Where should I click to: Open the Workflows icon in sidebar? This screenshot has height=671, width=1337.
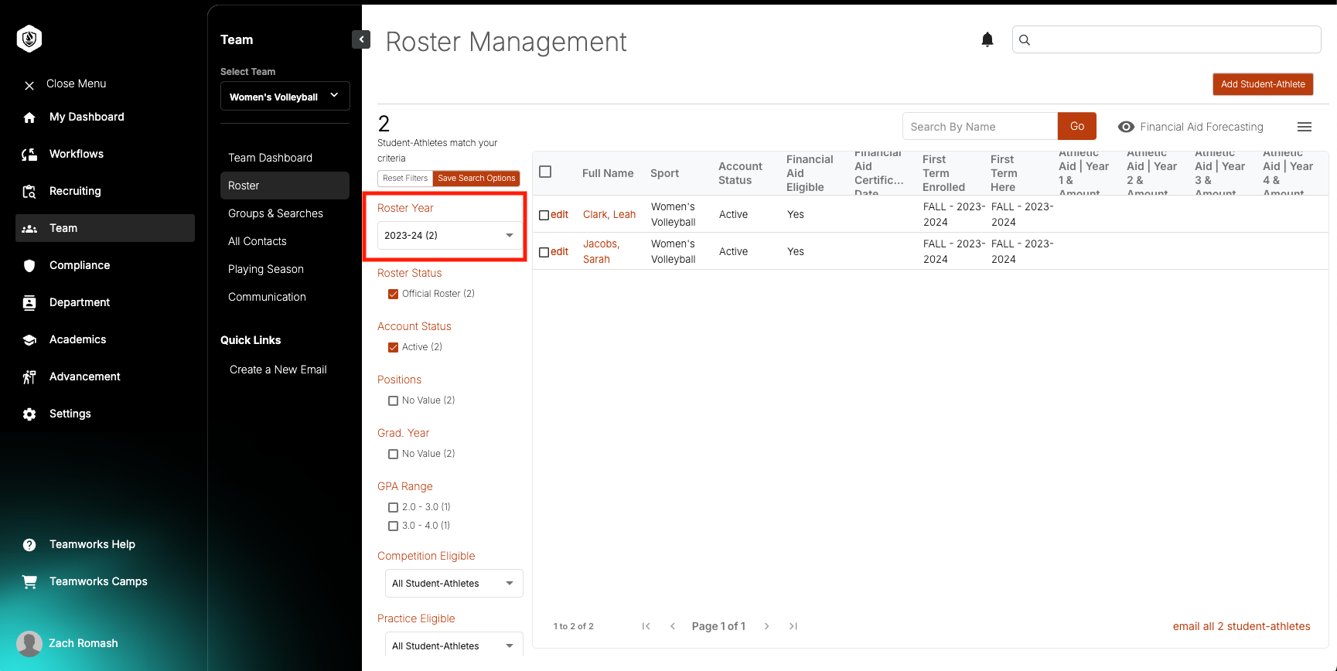pos(29,155)
